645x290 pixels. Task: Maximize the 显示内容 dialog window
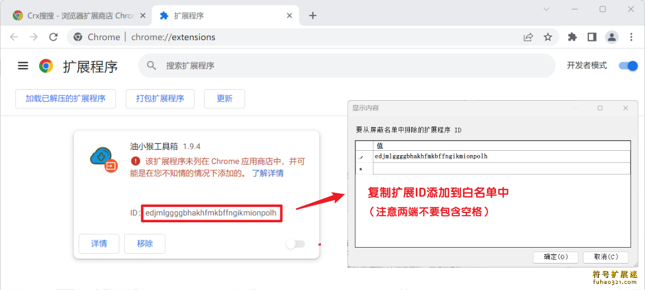coord(600,108)
